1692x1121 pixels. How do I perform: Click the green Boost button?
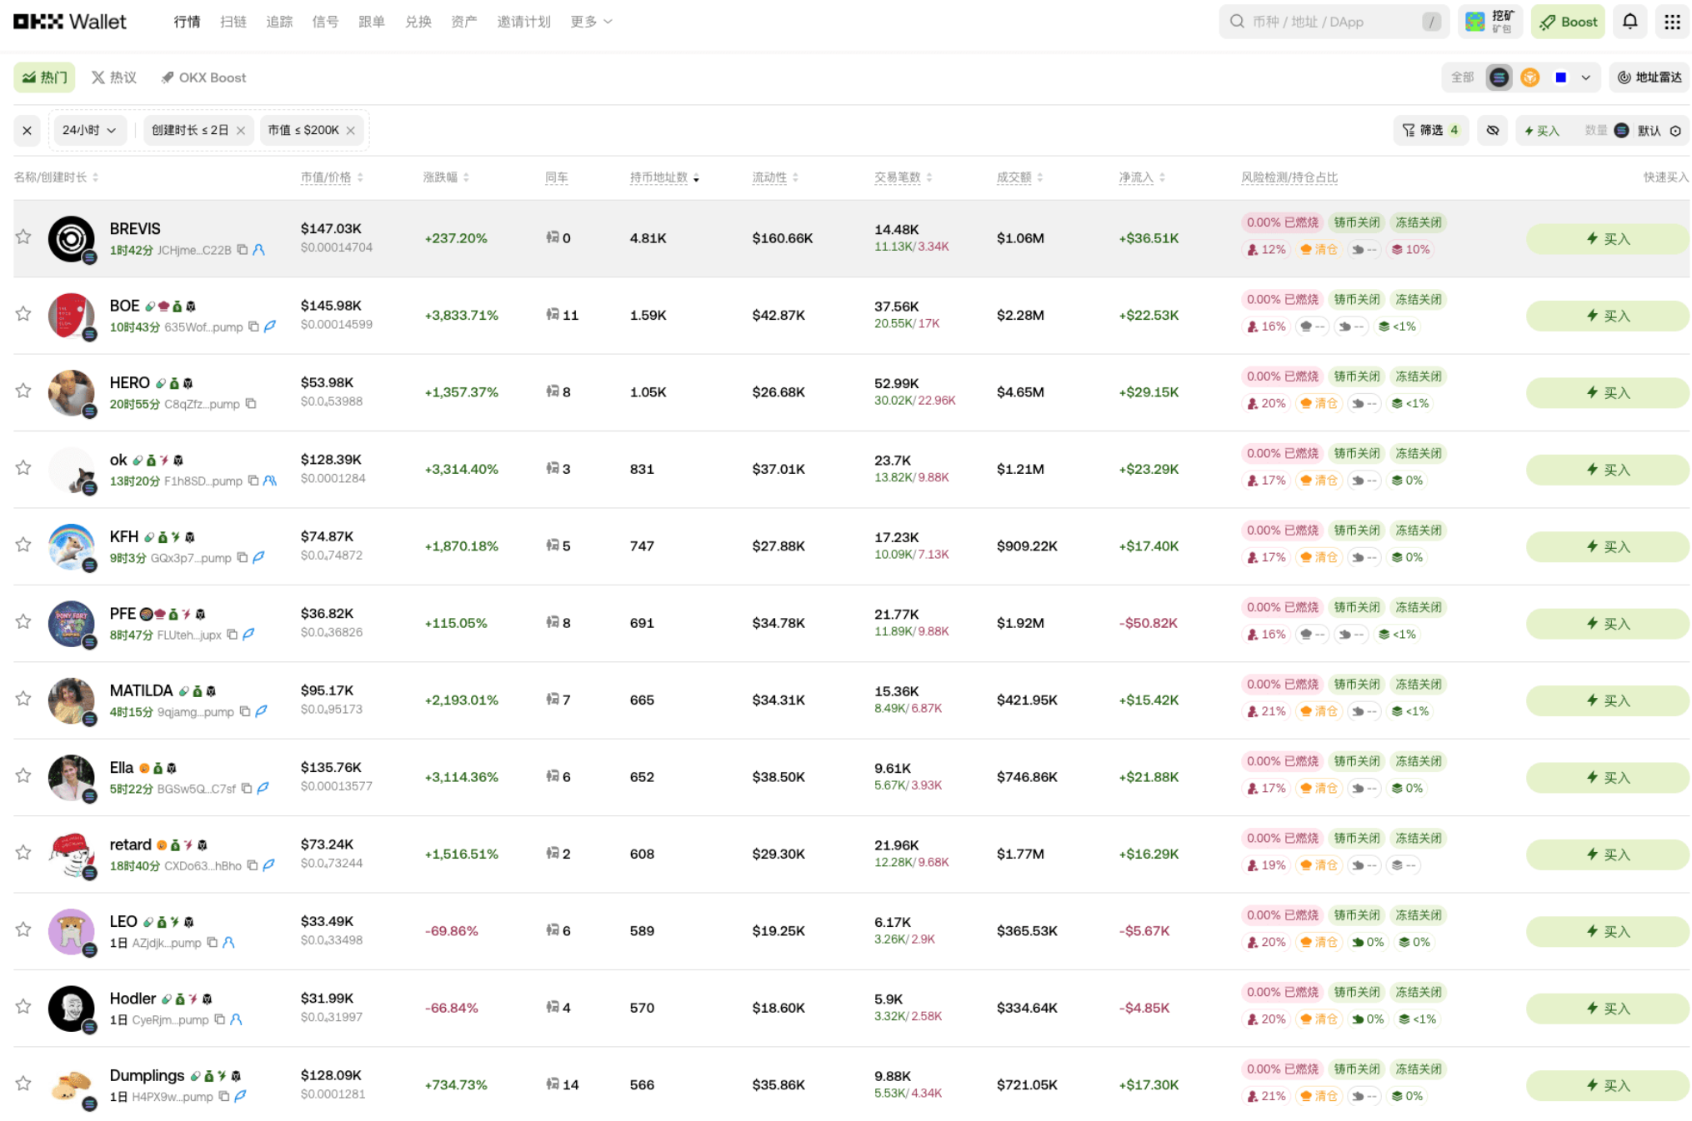coord(1568,22)
